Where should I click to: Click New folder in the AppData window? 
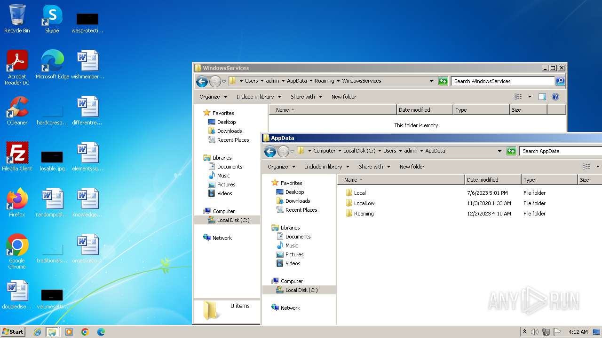[412, 167]
